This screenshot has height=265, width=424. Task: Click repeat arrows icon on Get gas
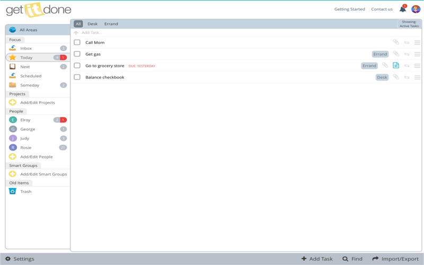point(407,54)
